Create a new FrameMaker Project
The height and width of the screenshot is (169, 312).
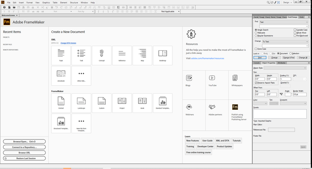(122, 103)
